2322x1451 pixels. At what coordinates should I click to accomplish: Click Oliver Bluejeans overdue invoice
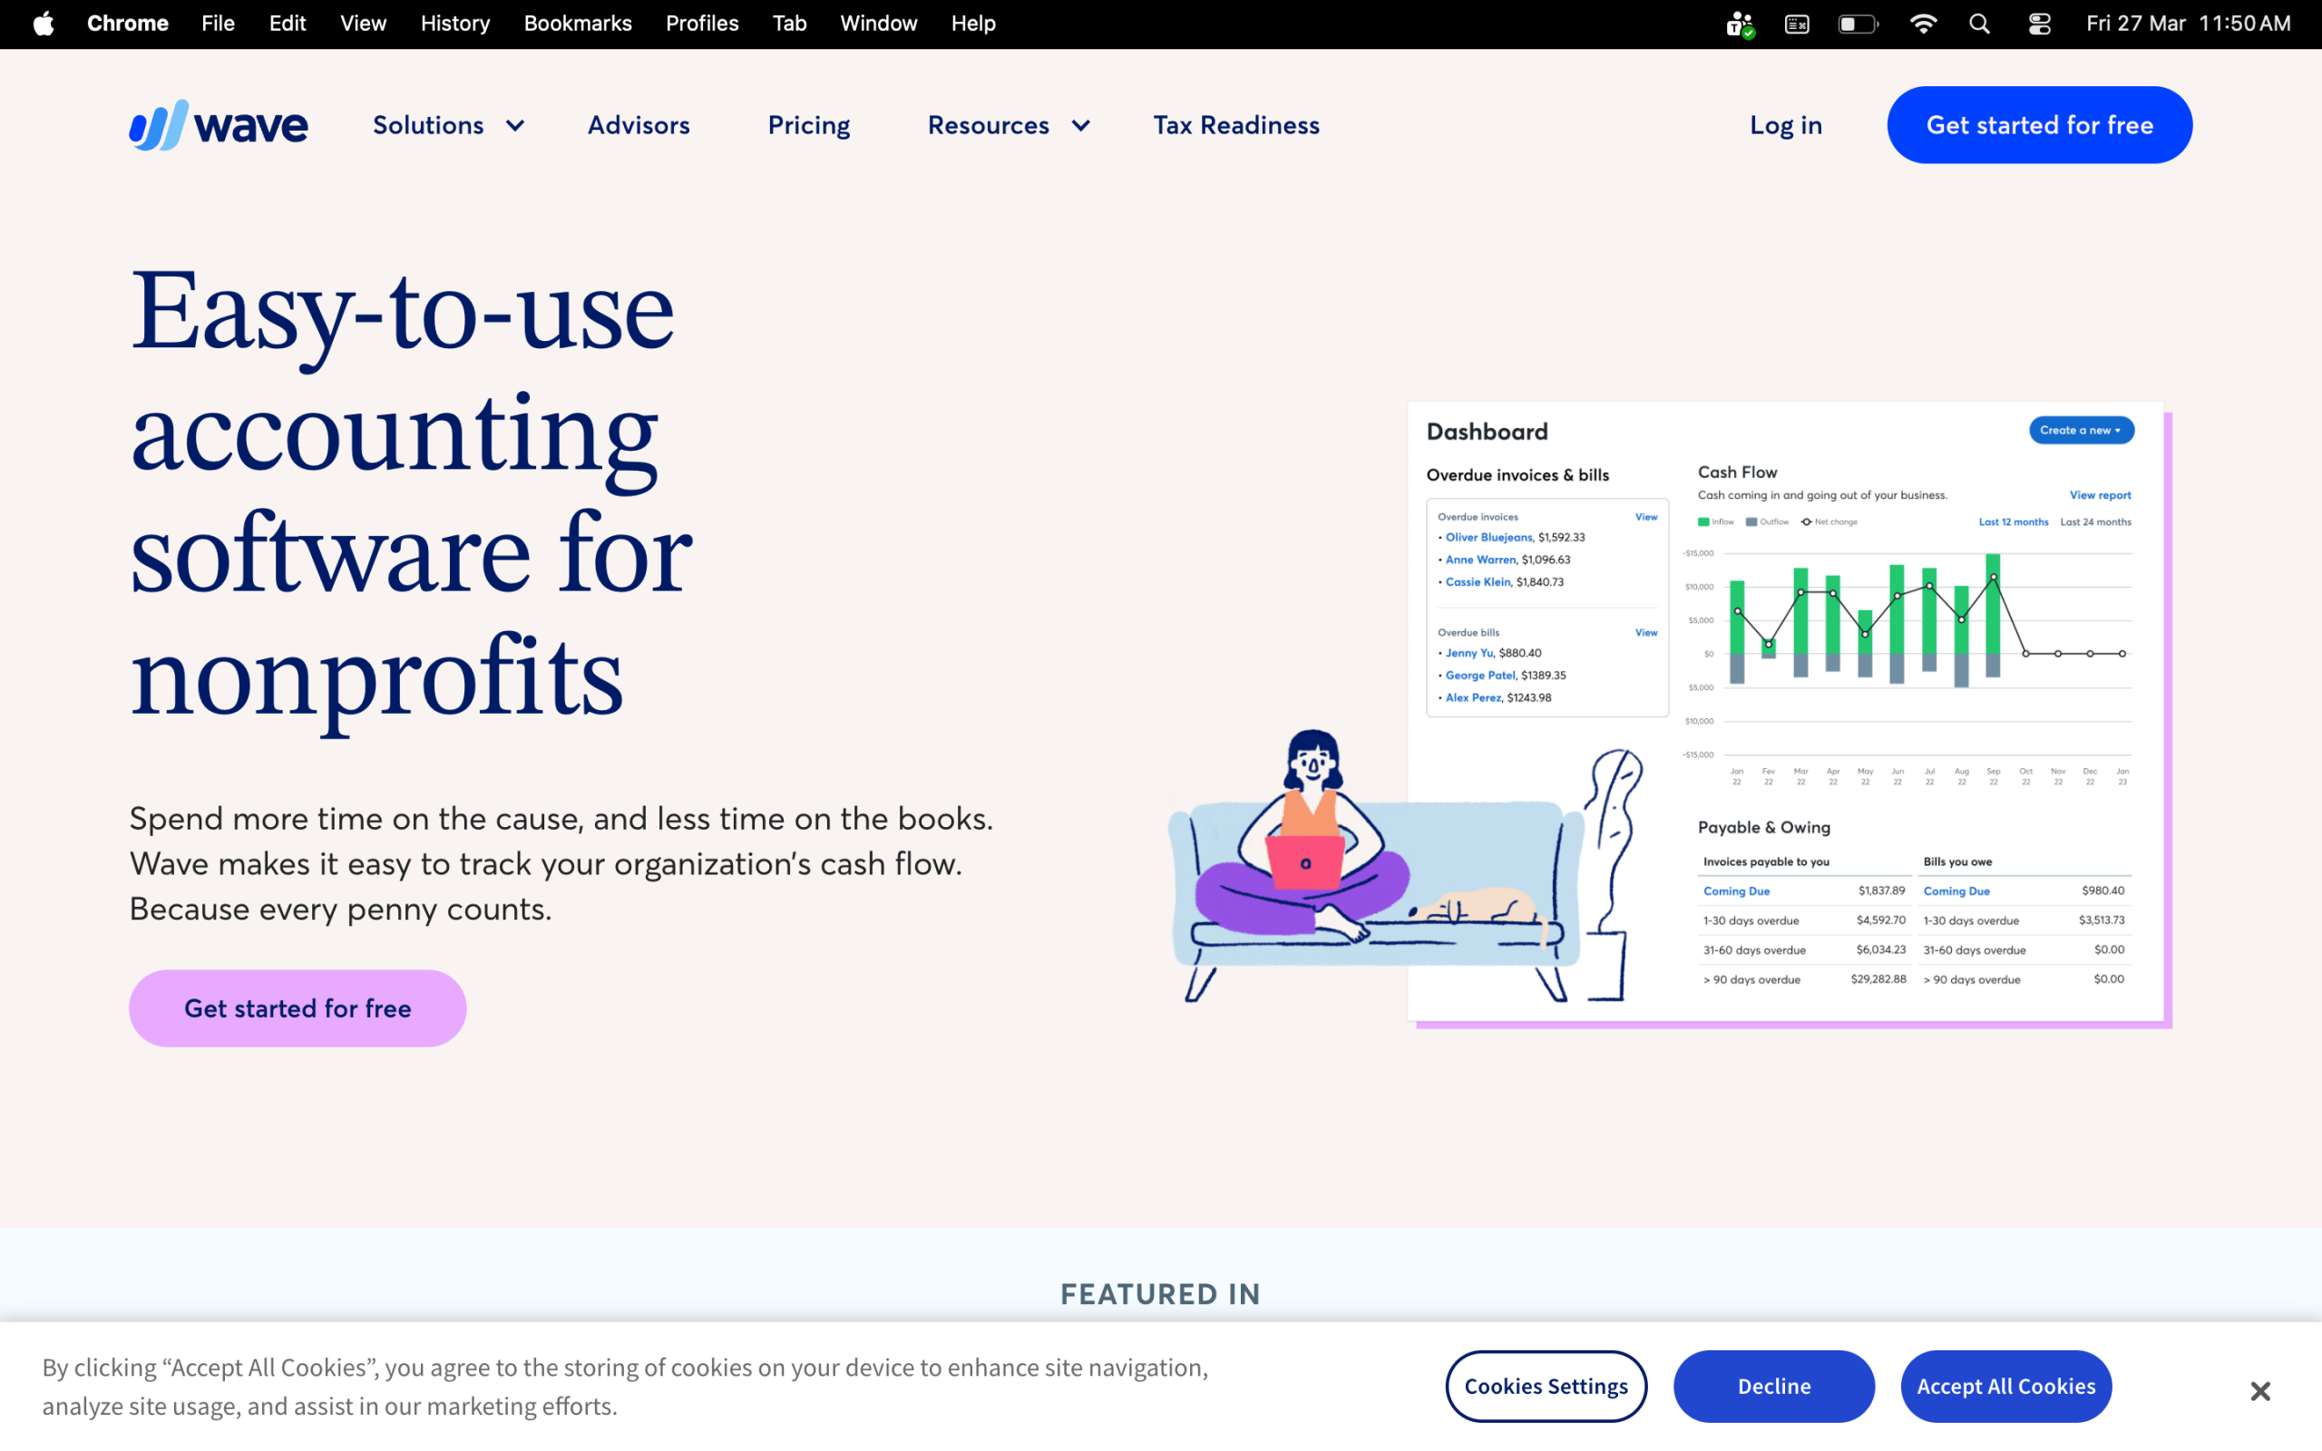(x=1488, y=538)
